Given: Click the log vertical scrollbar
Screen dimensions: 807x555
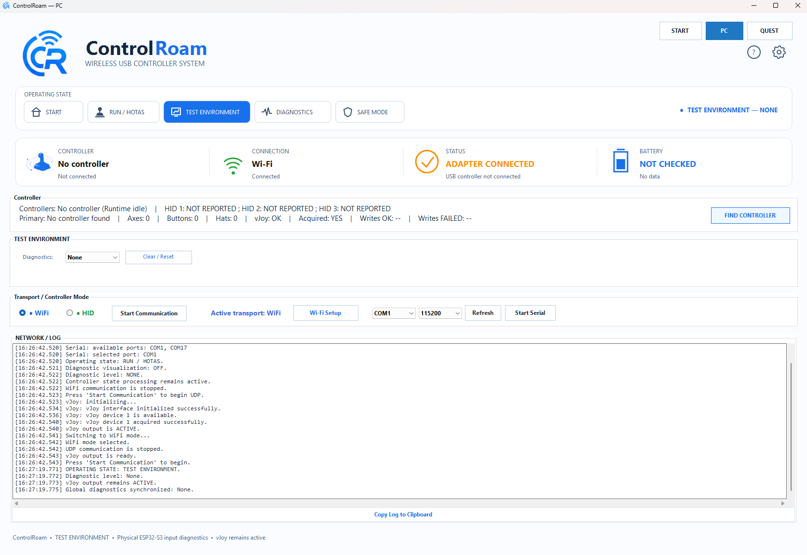Looking at the screenshot, I should point(791,427).
